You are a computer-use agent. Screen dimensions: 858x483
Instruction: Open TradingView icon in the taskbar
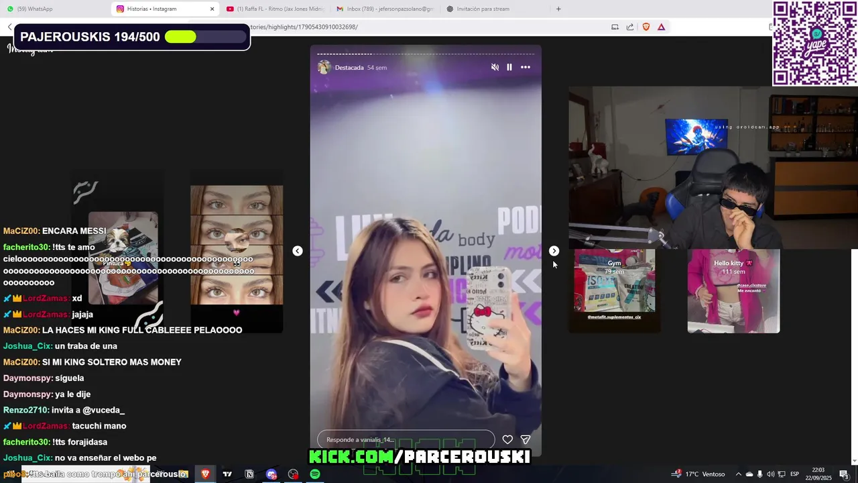(x=227, y=474)
